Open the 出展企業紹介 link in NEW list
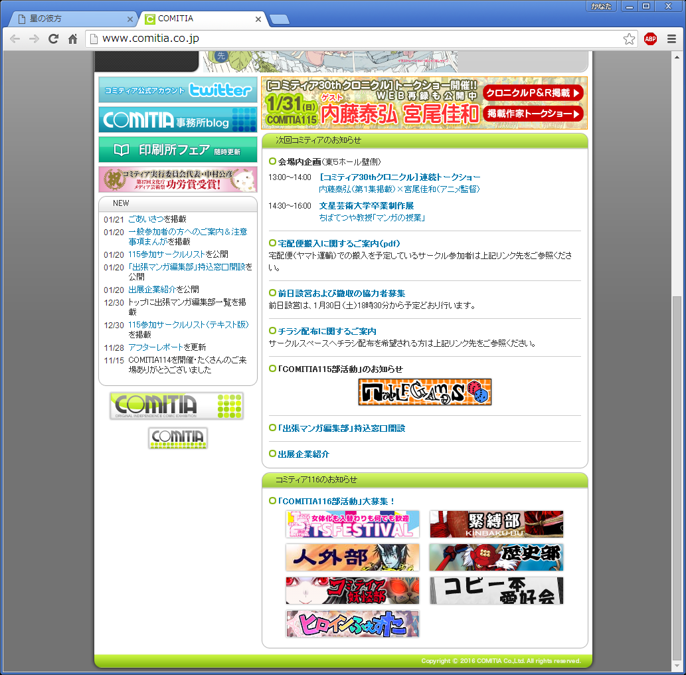This screenshot has height=675, width=686. (152, 290)
